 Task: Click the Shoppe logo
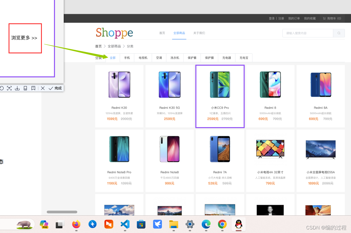114,33
